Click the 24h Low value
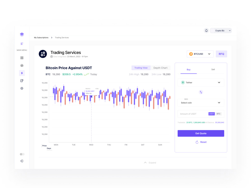The width and height of the screenshot is (251, 188). [x=166, y=74]
